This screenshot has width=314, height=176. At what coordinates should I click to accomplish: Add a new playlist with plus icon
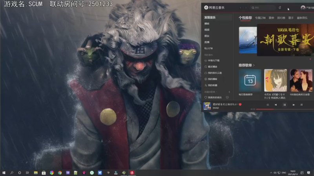click(x=229, y=92)
